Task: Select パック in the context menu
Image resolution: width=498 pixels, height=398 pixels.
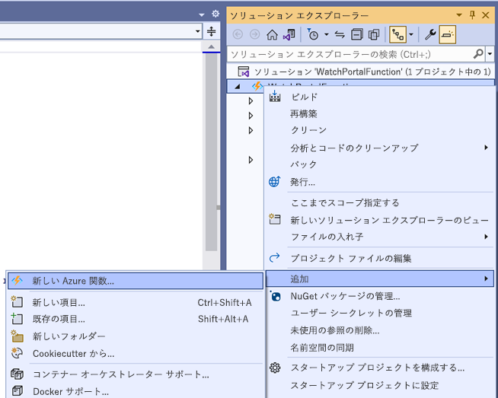Action: tap(304, 164)
